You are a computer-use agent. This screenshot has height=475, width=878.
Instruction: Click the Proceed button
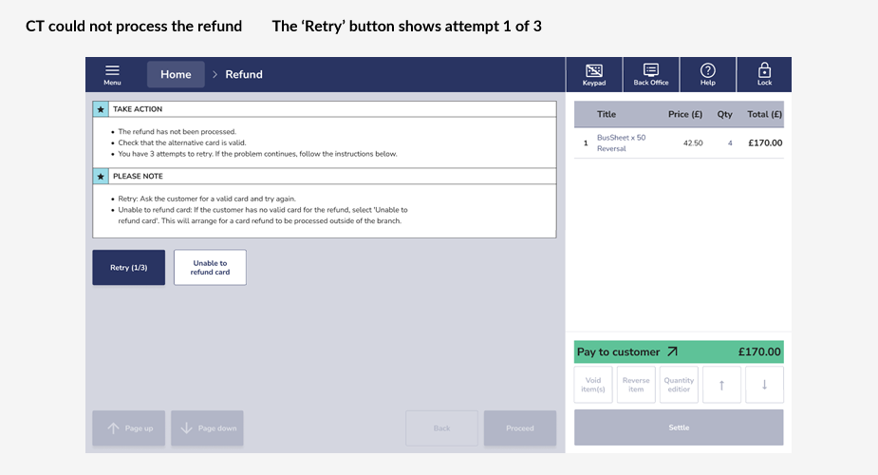(x=520, y=427)
